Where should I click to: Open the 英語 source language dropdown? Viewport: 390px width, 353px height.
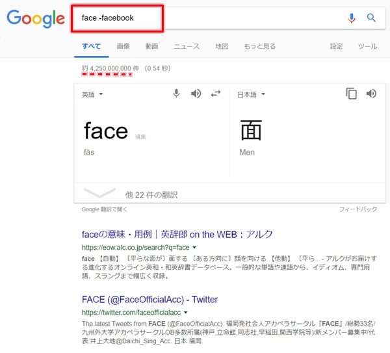coord(92,94)
